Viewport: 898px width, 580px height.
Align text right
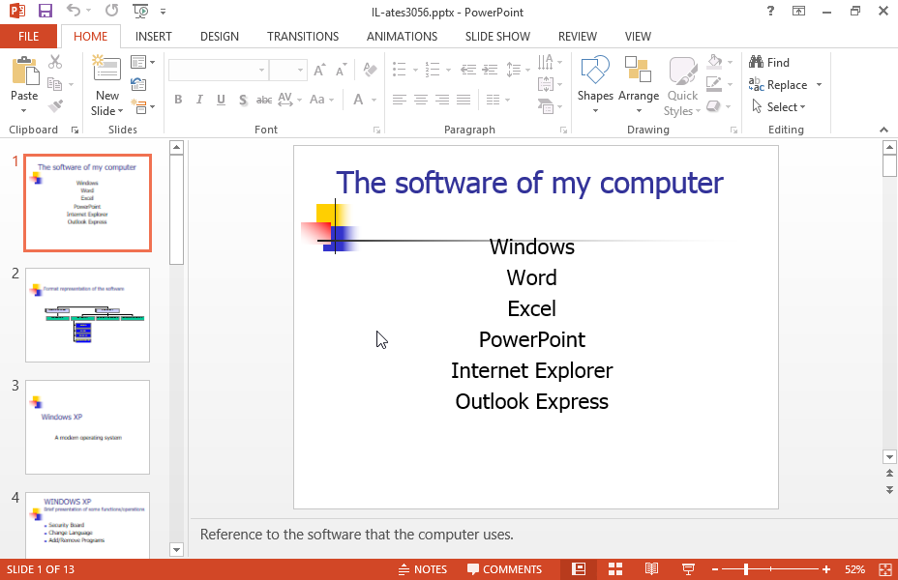coord(442,101)
